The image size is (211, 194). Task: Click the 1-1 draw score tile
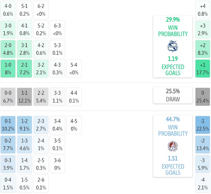click(24, 97)
